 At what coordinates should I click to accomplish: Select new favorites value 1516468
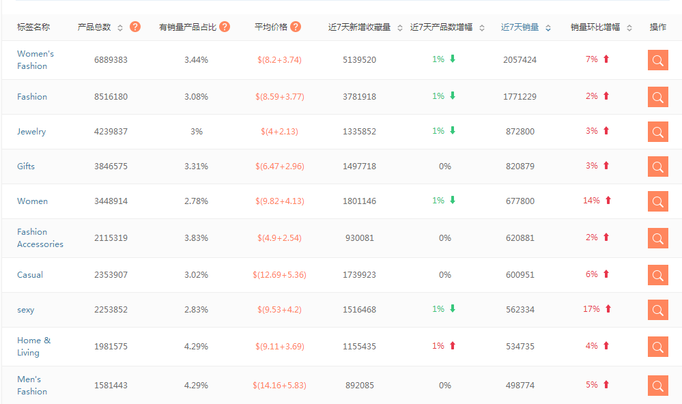(x=359, y=310)
